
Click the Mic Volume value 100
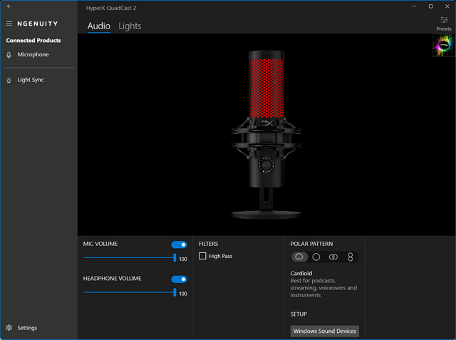coord(183,259)
